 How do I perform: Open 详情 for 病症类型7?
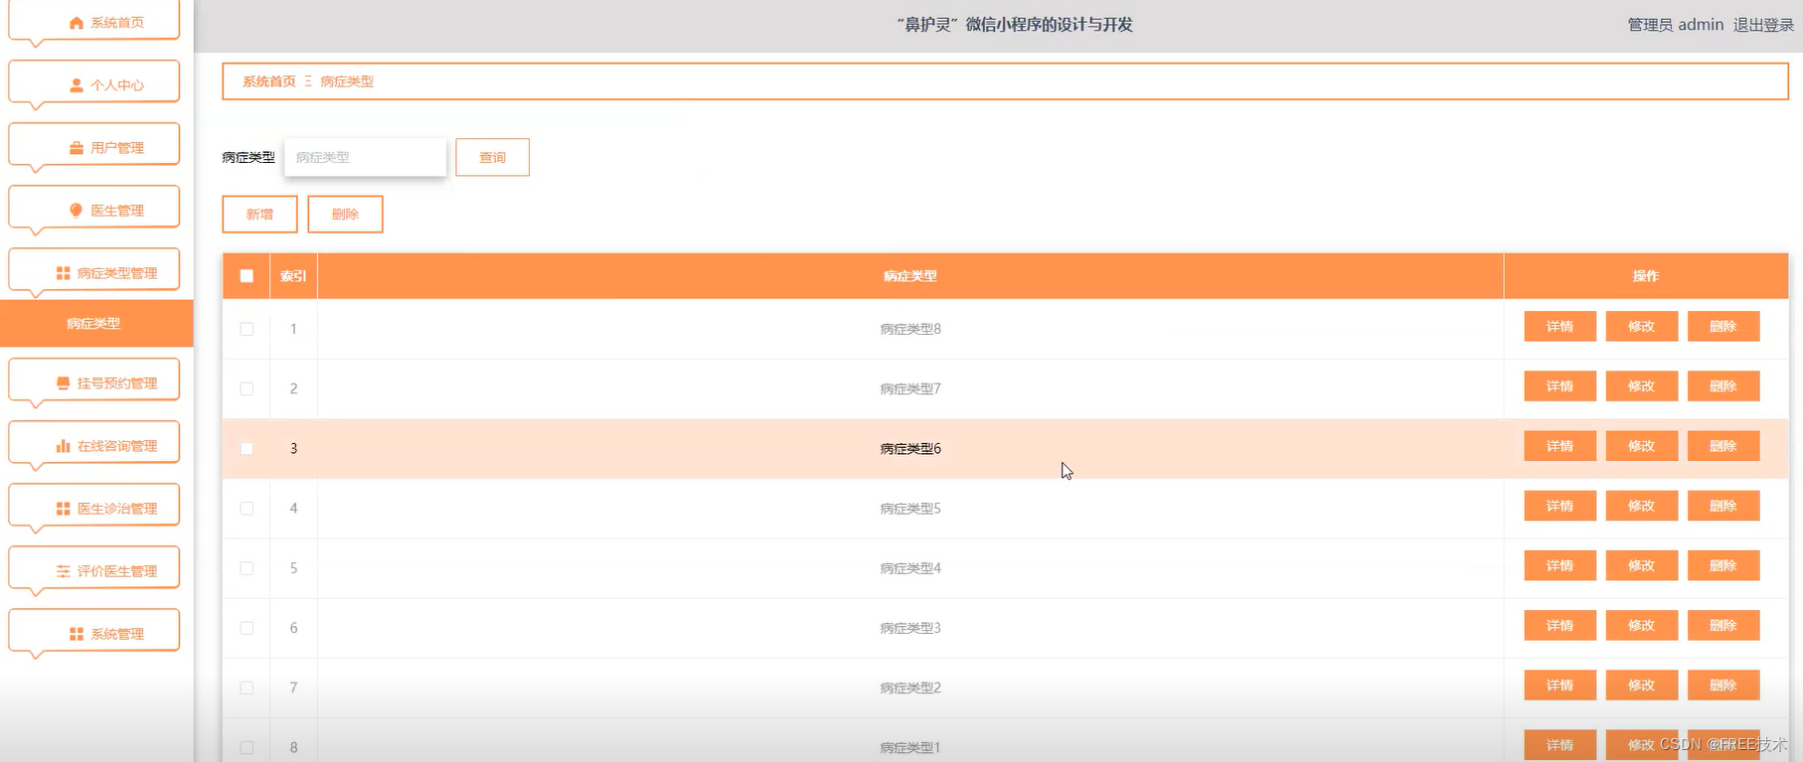click(x=1559, y=386)
